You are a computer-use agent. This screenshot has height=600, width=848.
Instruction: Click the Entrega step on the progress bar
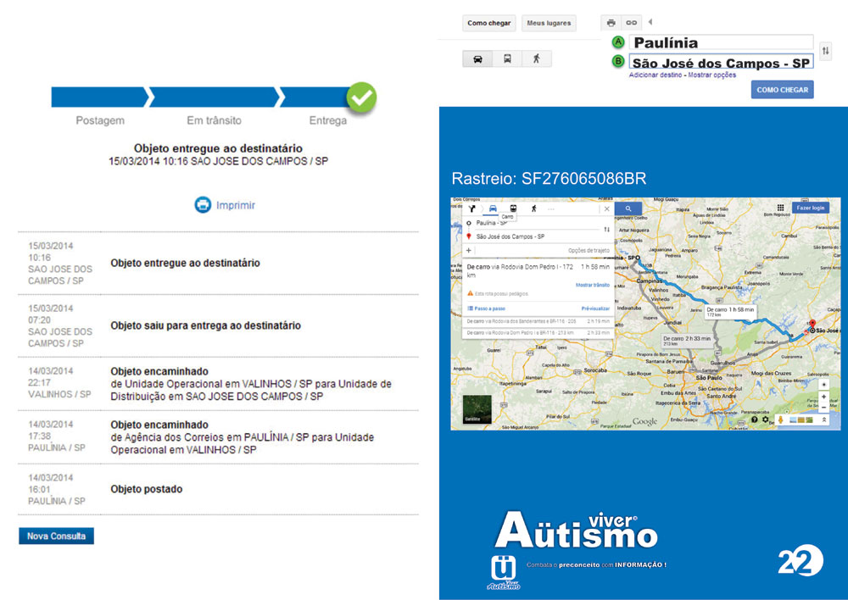coord(327,97)
